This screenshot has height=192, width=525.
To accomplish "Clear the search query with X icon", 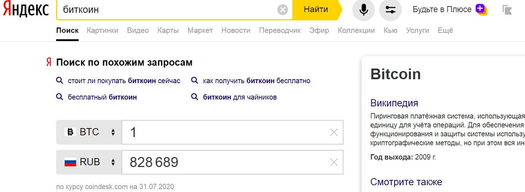I will 282,10.
